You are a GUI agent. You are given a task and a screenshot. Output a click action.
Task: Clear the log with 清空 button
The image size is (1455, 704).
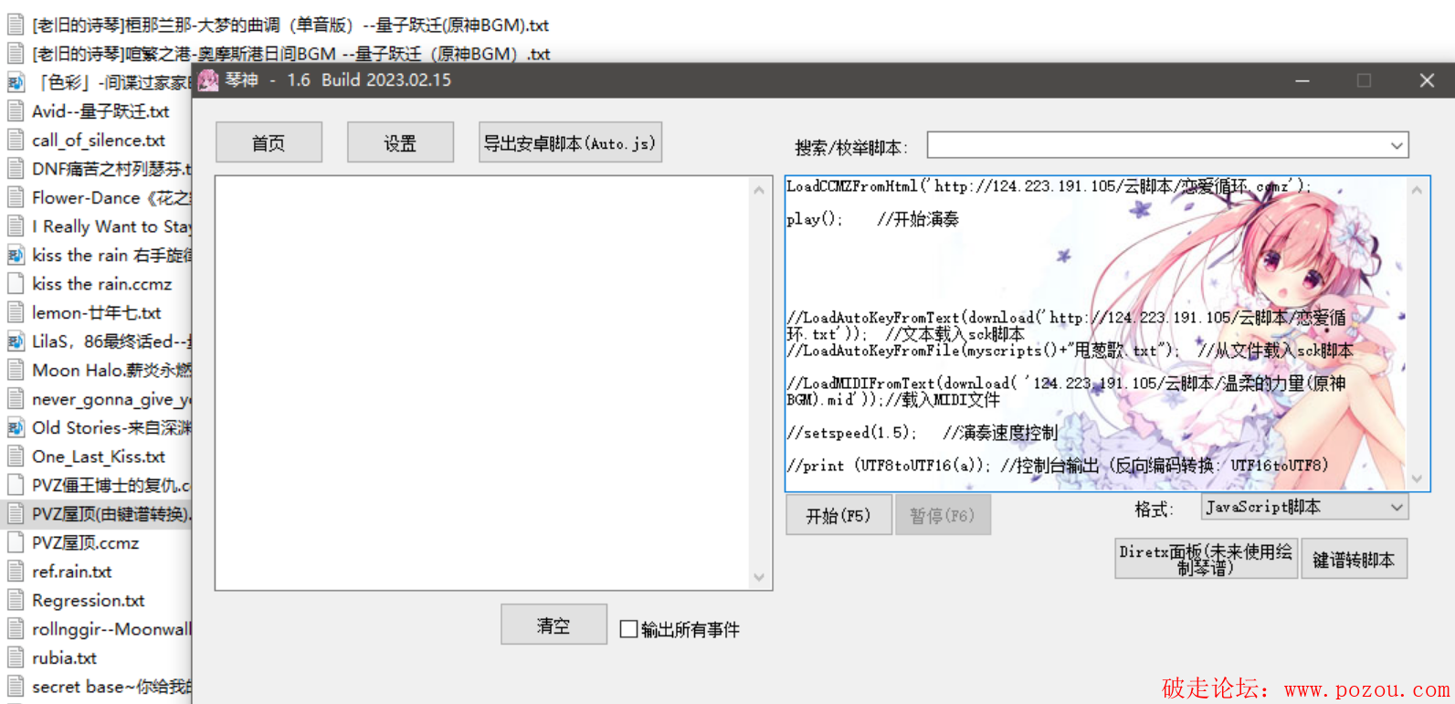pyautogui.click(x=554, y=625)
